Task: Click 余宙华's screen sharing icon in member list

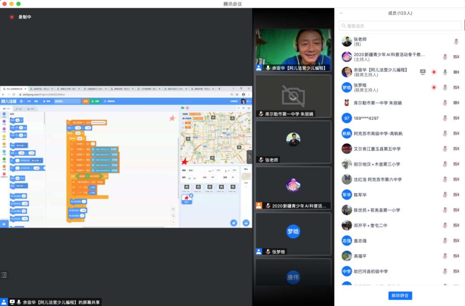Action: (423, 72)
